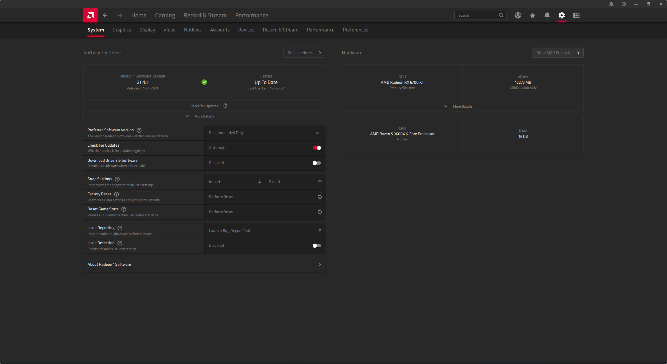Viewport: 667px width, 364px height.
Task: Show help for Issue Reporting
Action: [x=120, y=228]
